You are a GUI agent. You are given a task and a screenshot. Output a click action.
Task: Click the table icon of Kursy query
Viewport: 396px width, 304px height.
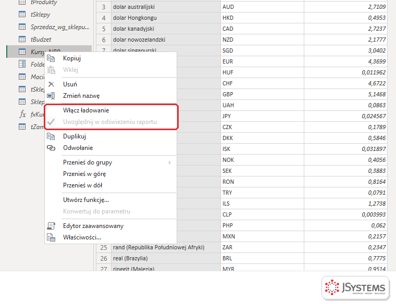[x=22, y=52]
